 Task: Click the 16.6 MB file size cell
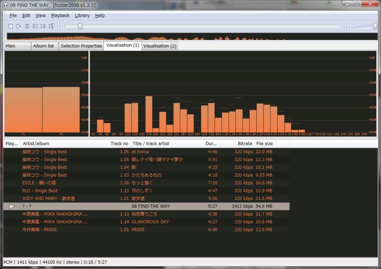[x=264, y=183]
